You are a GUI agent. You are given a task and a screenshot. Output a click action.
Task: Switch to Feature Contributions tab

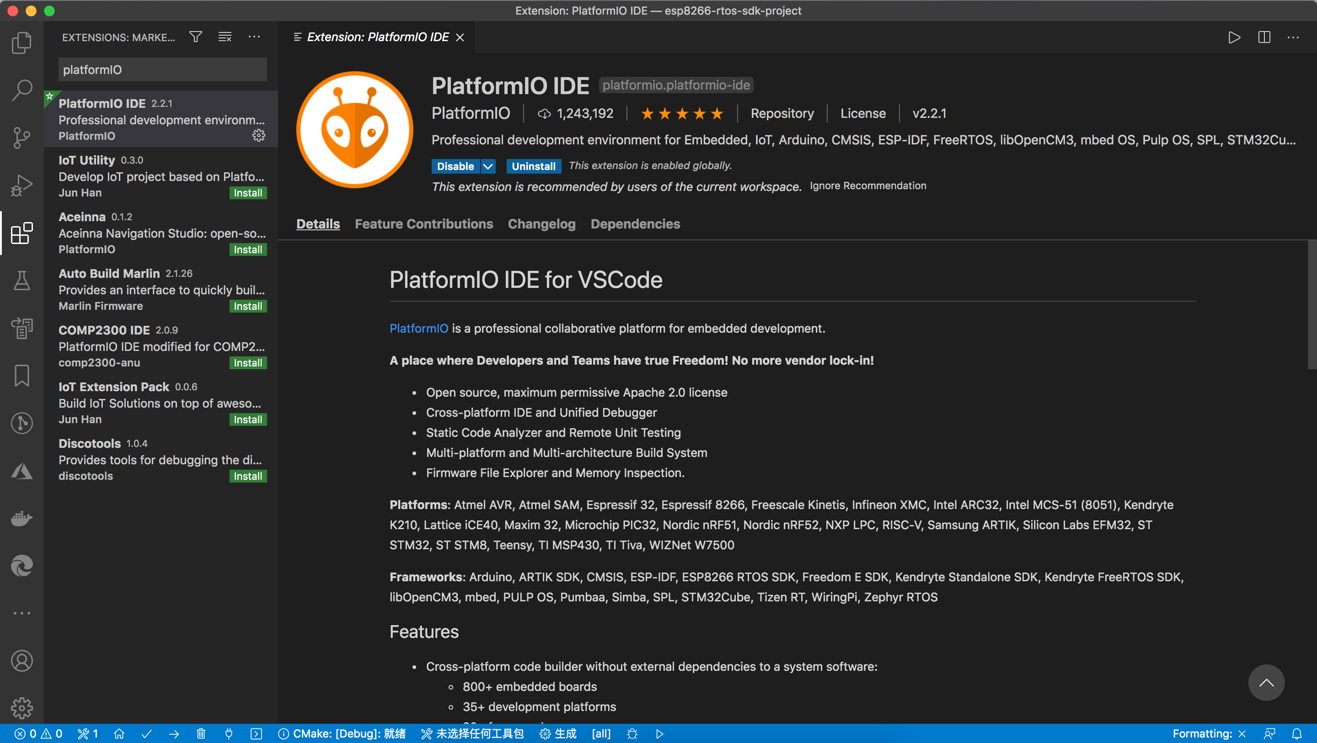[x=424, y=224]
